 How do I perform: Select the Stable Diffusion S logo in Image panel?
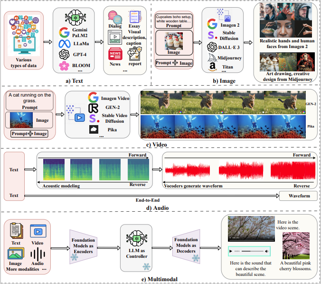[x=212, y=35]
